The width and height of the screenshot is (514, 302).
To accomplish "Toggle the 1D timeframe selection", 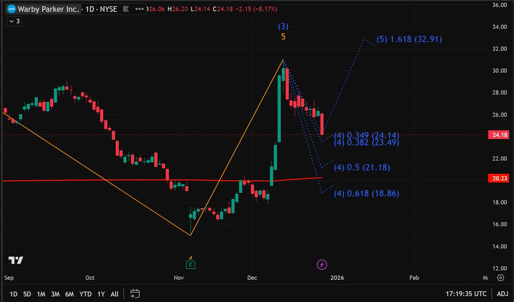I will click(13, 294).
